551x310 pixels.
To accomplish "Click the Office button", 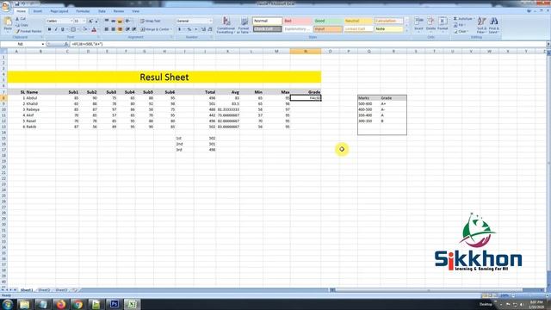I will [x=6, y=6].
